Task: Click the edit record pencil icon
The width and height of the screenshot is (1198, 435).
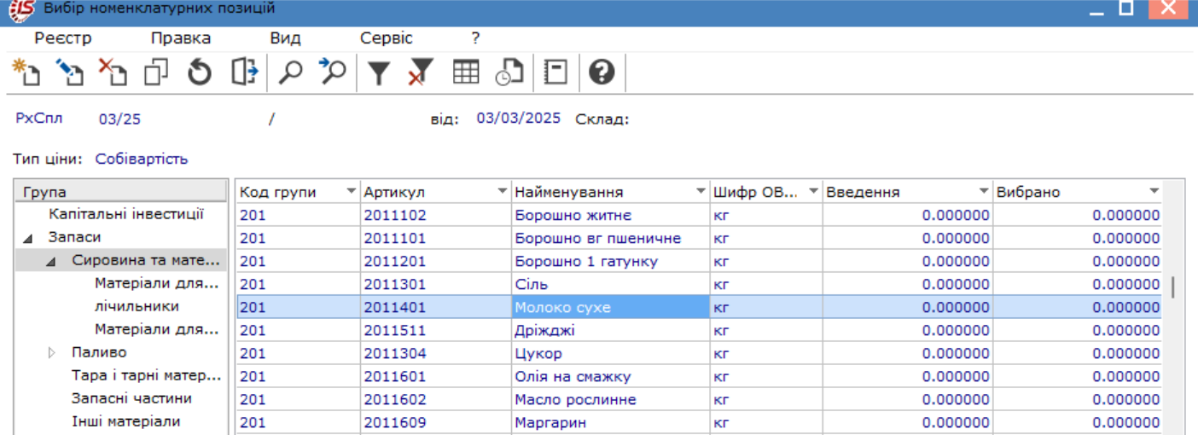Action: 70,72
